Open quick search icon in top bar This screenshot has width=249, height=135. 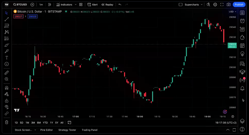[208, 5]
